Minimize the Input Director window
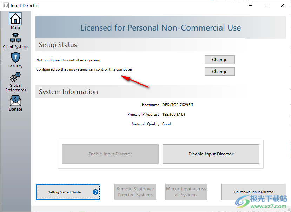291x212 pixels. [251, 5]
